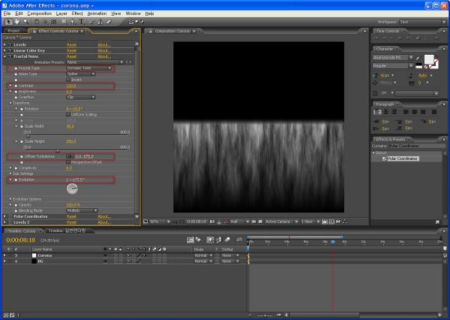The width and height of the screenshot is (450, 320).
Task: Choose the Selection arrow tool
Action: (8, 22)
